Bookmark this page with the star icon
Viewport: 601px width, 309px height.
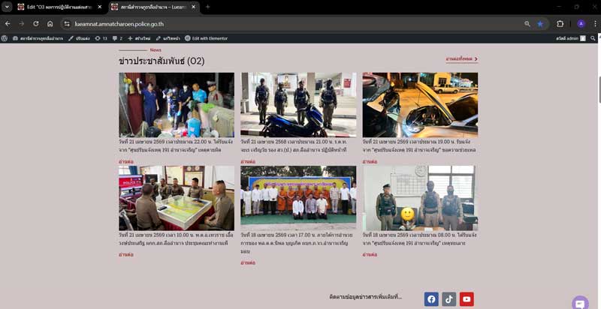539,23
